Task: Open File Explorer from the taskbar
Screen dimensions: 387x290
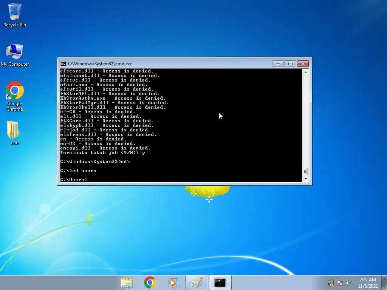Action: pyautogui.click(x=127, y=282)
